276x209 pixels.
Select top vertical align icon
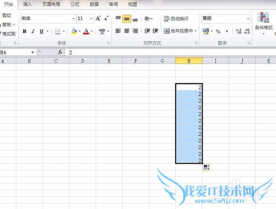click(118, 18)
